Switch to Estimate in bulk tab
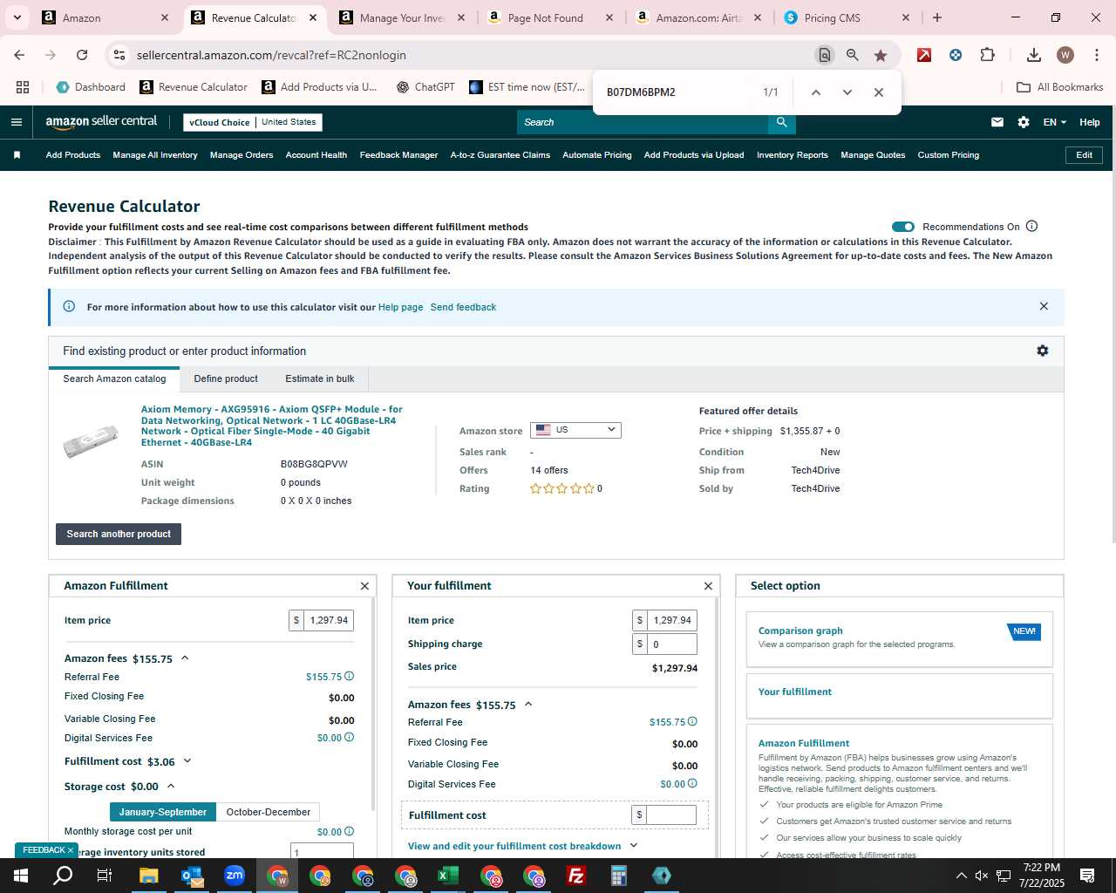This screenshot has height=893, width=1116. point(320,378)
